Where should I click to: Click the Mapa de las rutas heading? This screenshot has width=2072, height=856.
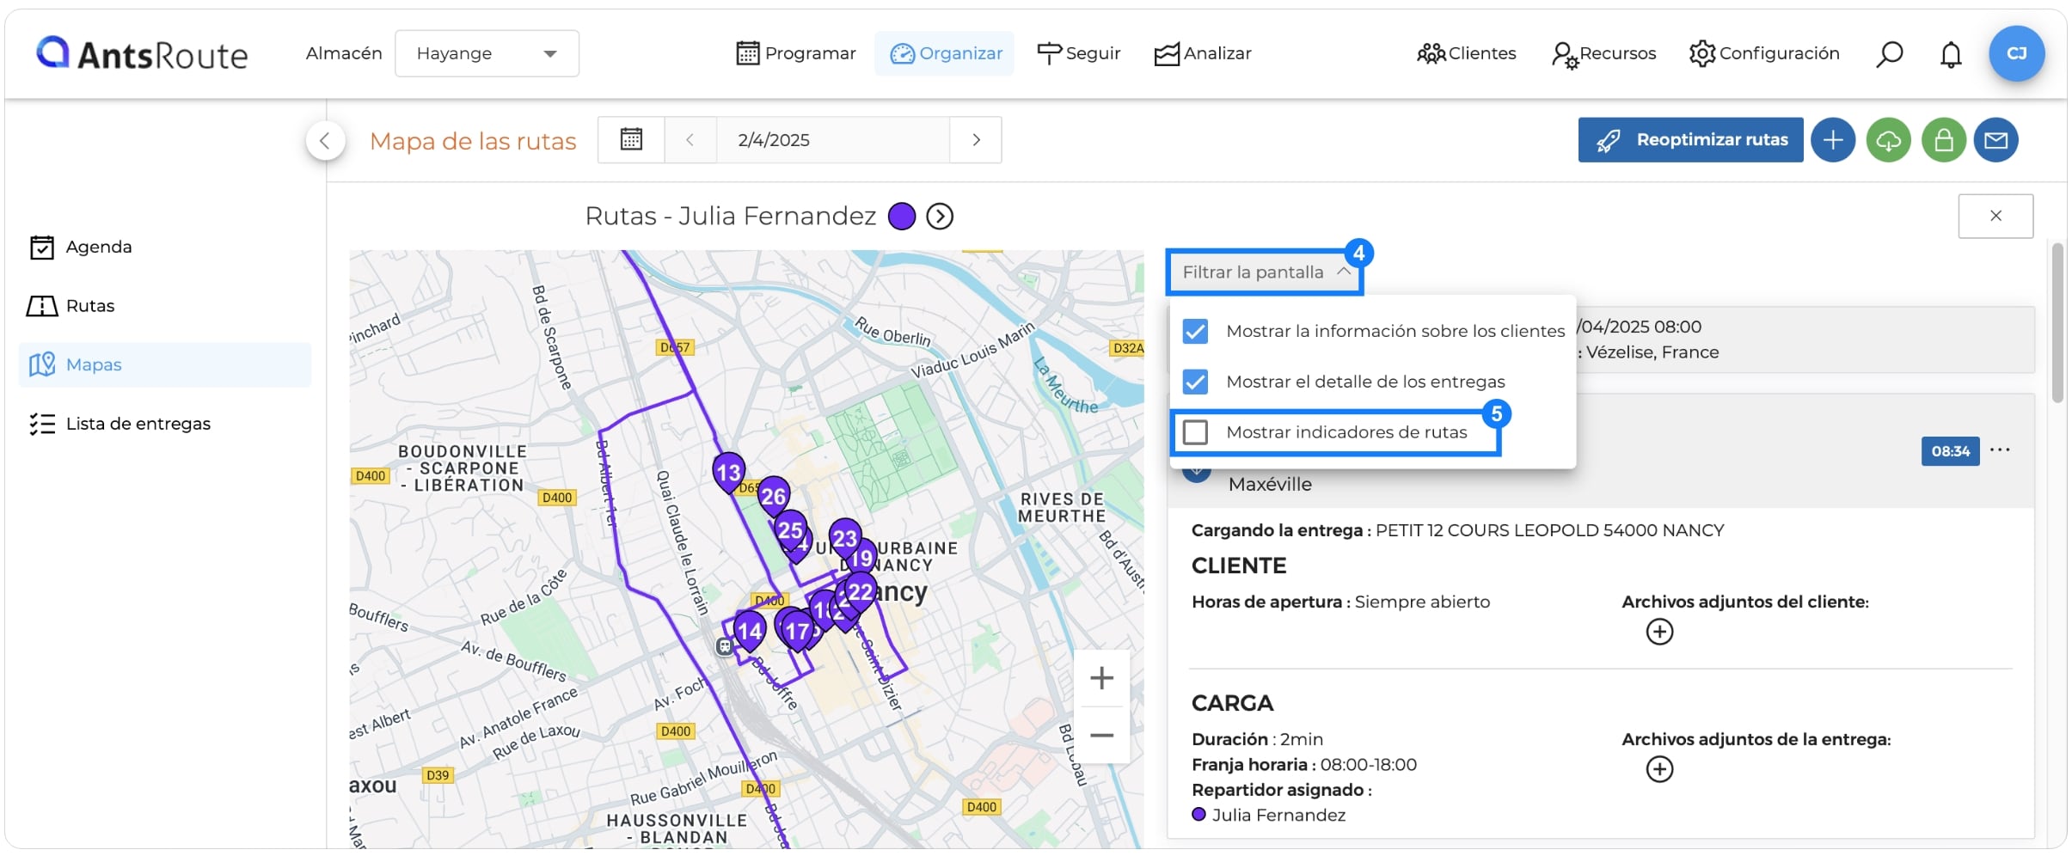pyautogui.click(x=473, y=140)
